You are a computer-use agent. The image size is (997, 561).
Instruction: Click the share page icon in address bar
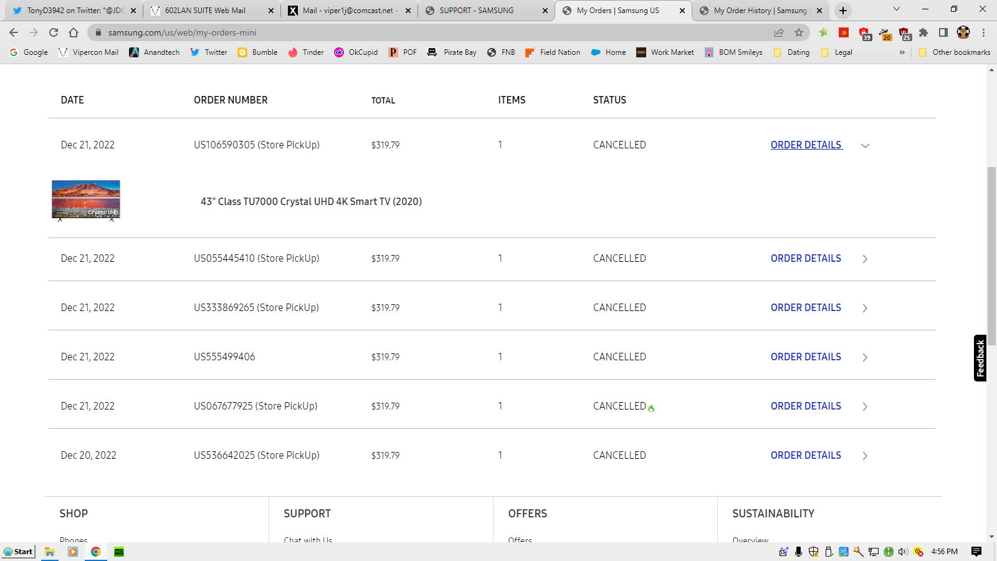[x=779, y=32]
